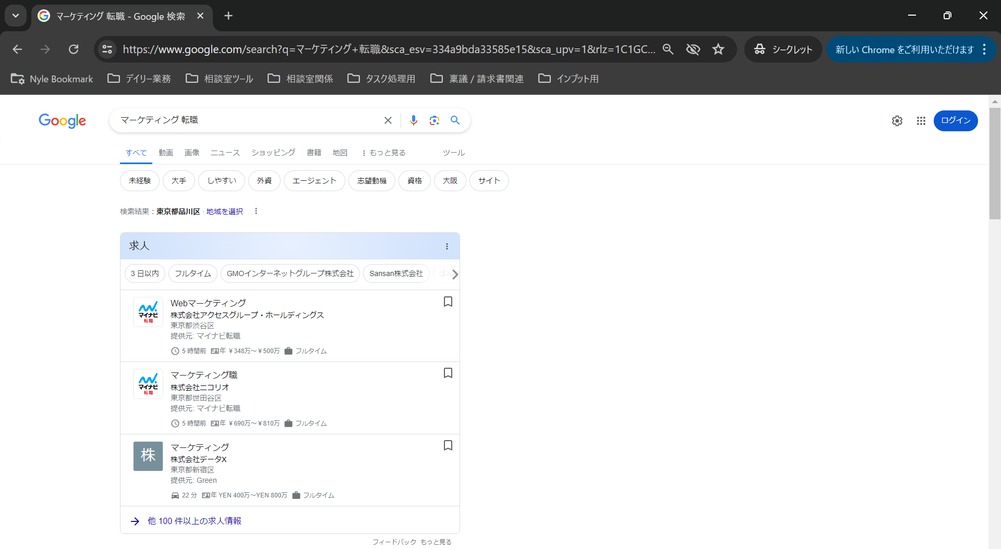This screenshot has height=549, width=1001.
Task: Switch to the 地図 tab
Action: pos(340,153)
